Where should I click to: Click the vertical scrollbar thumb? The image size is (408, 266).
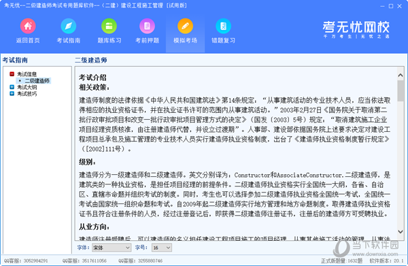tap(401, 90)
